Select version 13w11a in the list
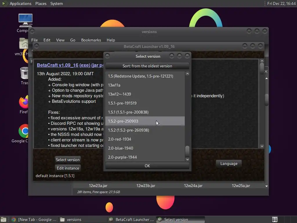Viewport: 297px width, 223px height. click(x=145, y=85)
